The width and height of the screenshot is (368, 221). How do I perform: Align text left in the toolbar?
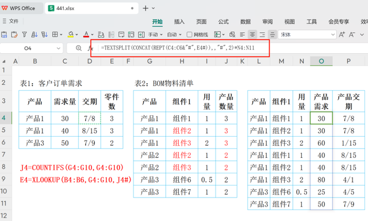click(x=243, y=34)
